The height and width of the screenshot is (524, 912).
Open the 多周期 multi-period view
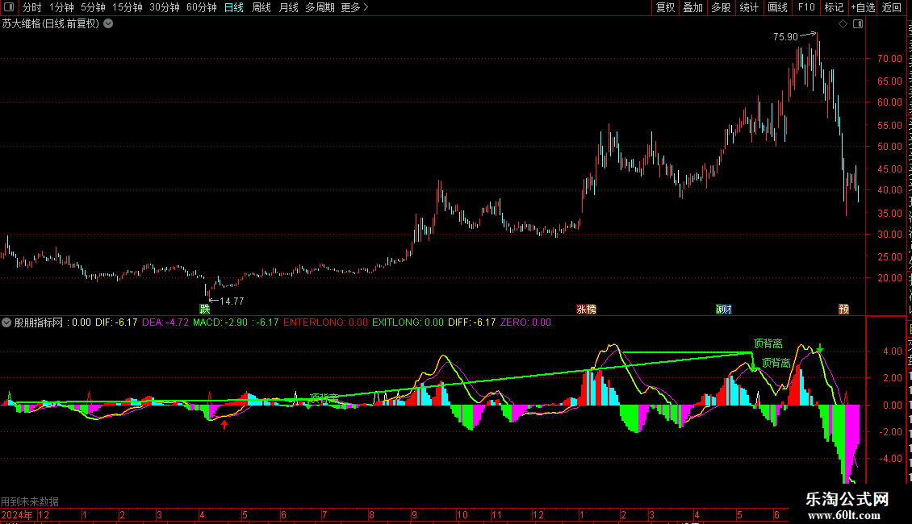click(x=320, y=7)
